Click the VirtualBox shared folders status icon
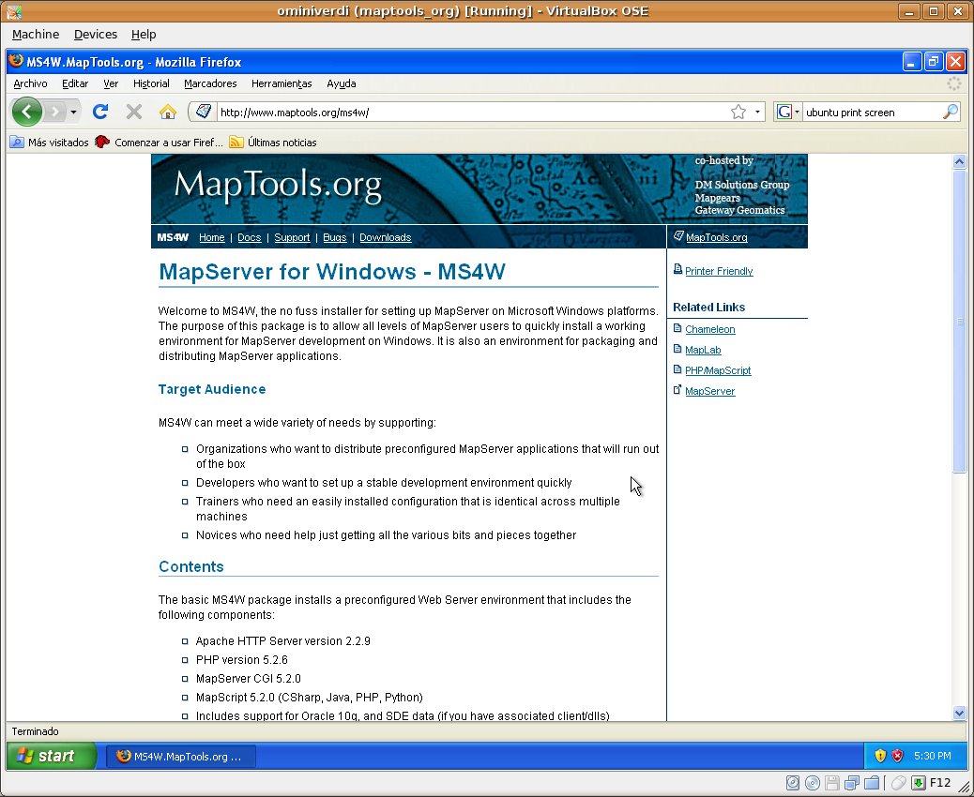 point(871,783)
